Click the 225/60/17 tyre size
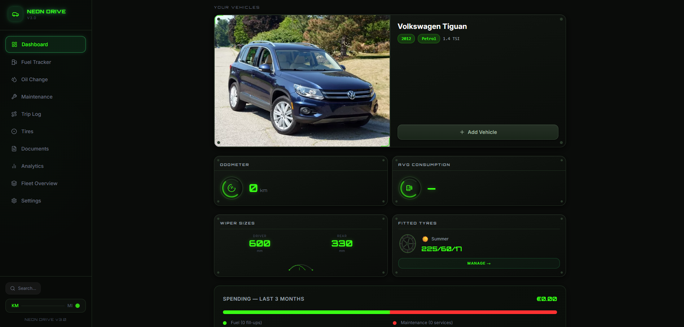Viewport: 684px width, 327px height. (442, 249)
